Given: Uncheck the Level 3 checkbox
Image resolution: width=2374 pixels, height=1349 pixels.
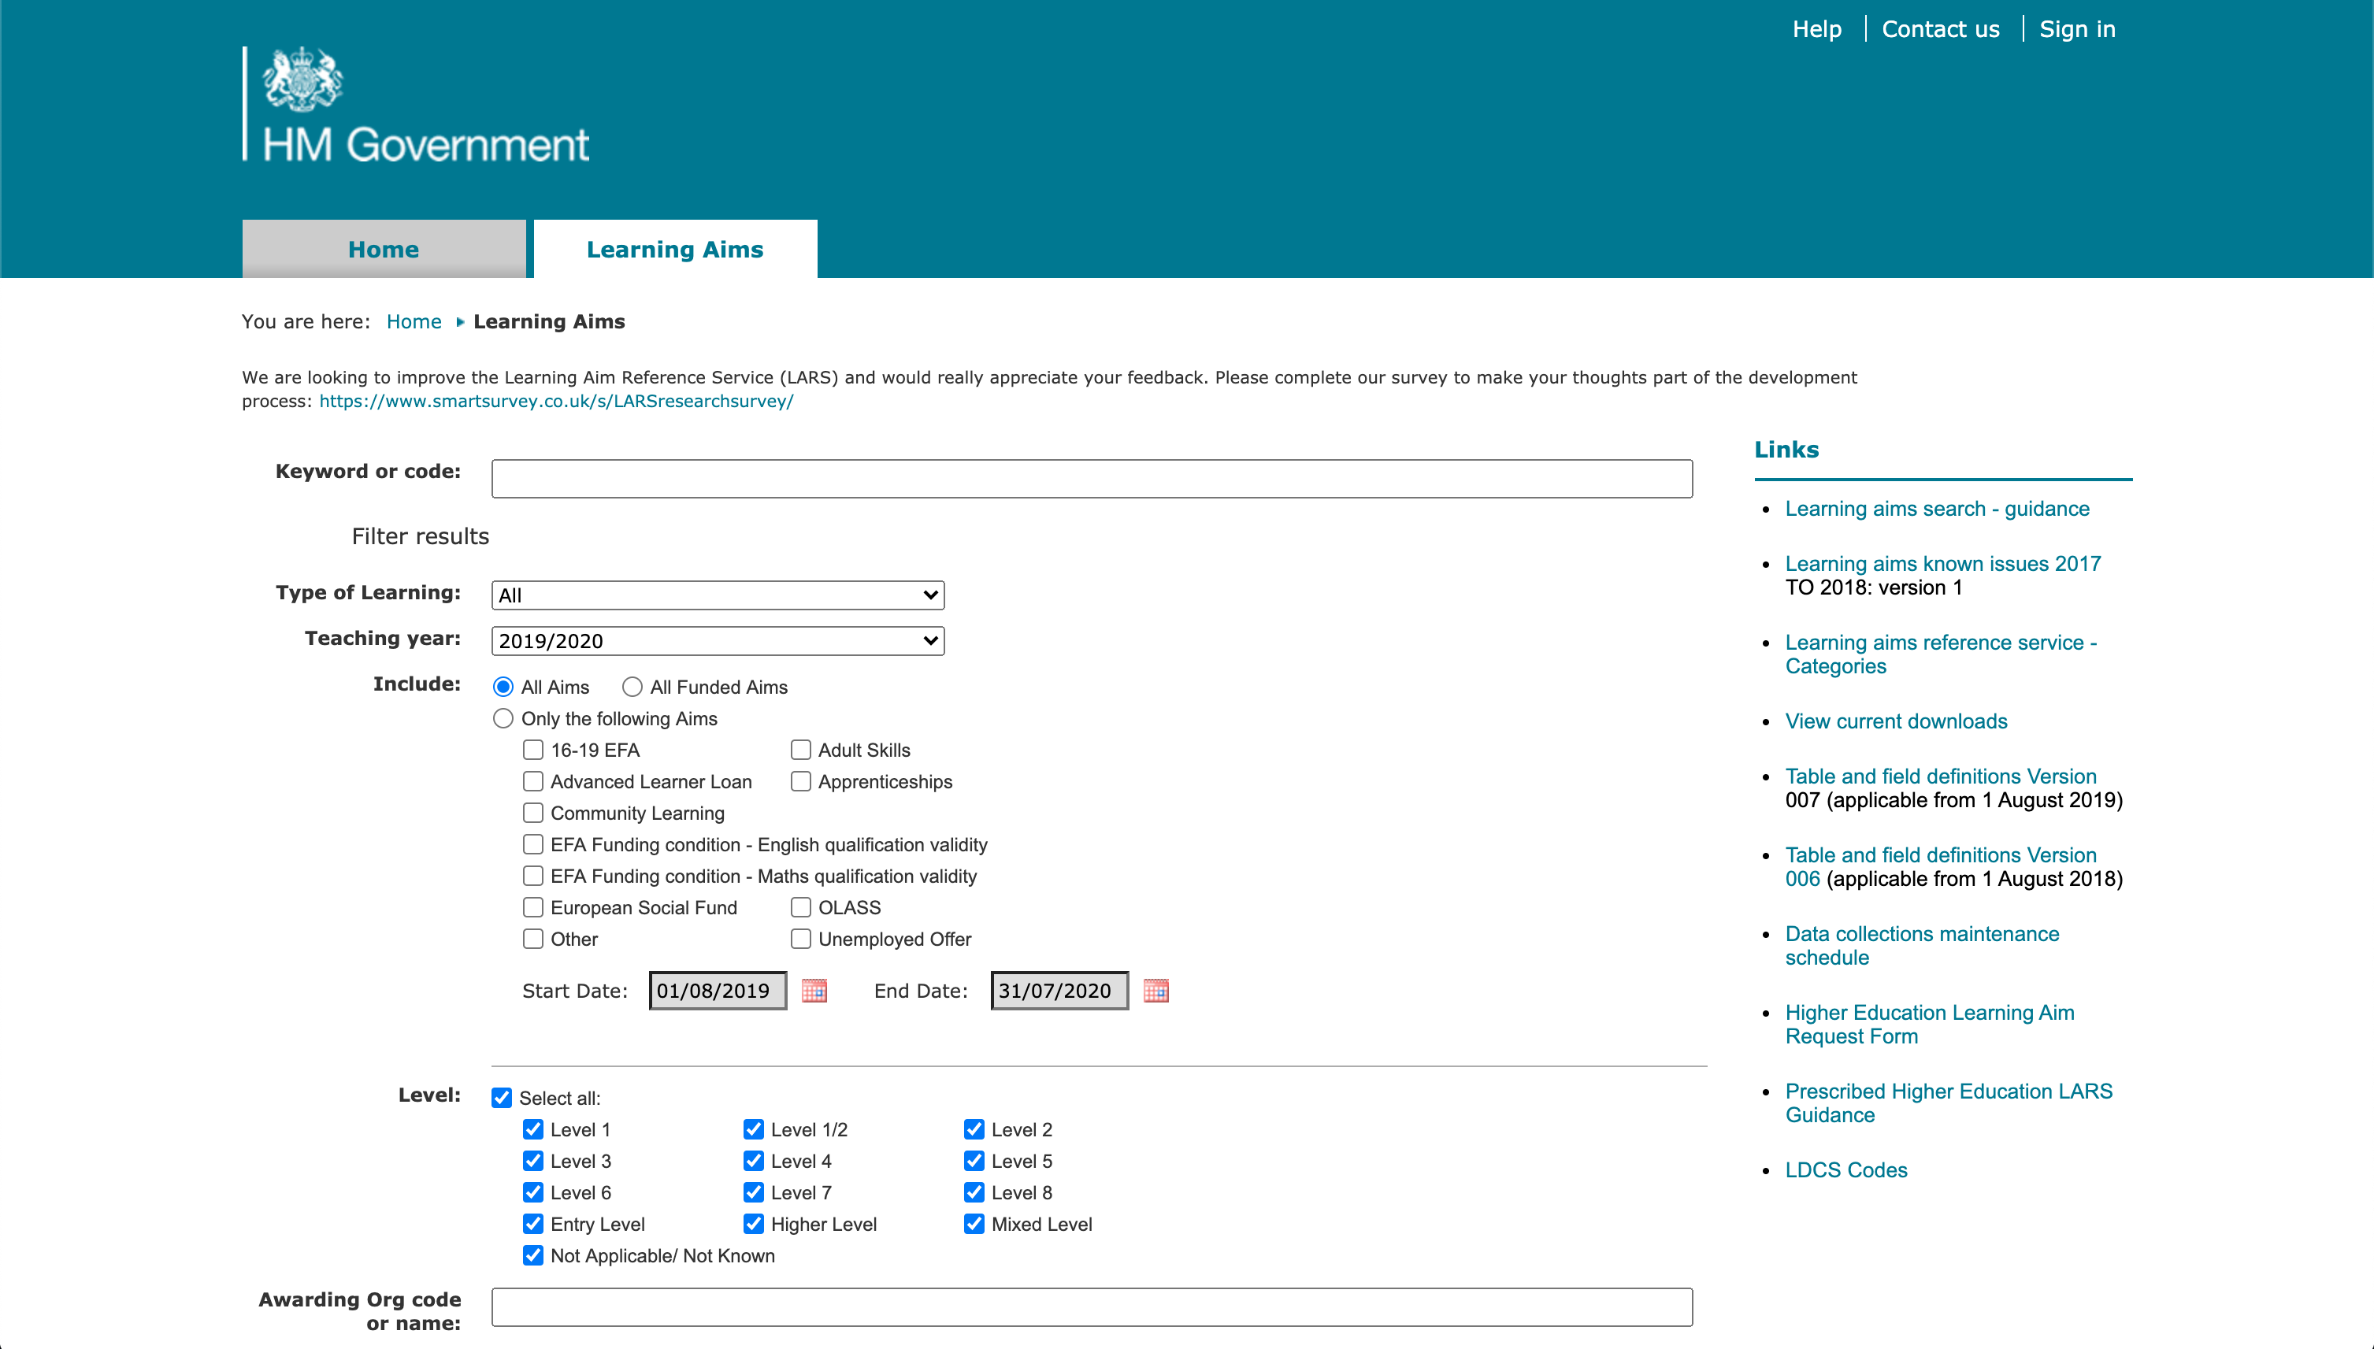Looking at the screenshot, I should [532, 1160].
